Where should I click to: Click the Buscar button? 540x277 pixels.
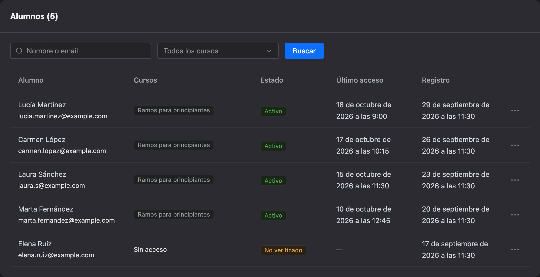point(304,51)
